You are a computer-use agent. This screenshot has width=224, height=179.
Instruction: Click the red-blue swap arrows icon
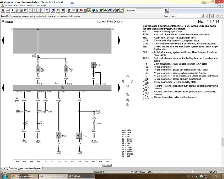pyautogui.click(x=63, y=10)
